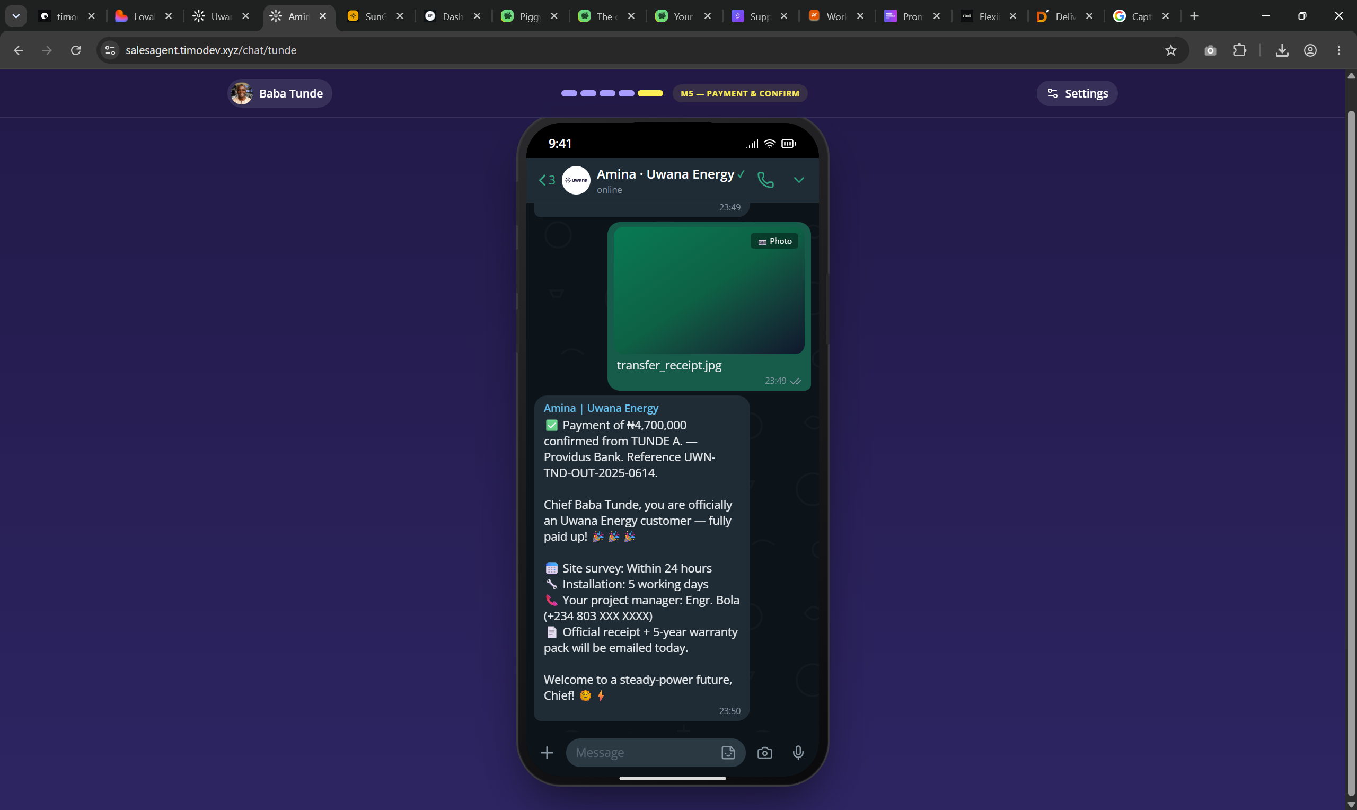Open a new tab with plus button

1194,16
